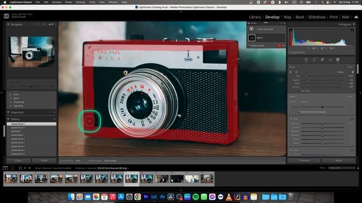This screenshot has width=362, height=203.
Task: Open the Tools menu
Action: tap(92, 2)
